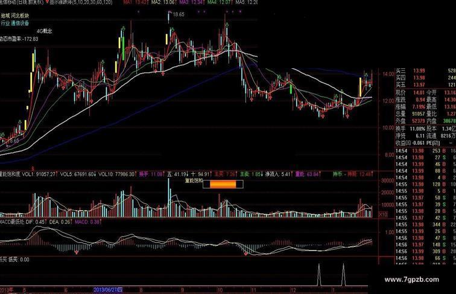Click the 18.65 high price marker
456x294 pixels.
pyautogui.click(x=179, y=14)
